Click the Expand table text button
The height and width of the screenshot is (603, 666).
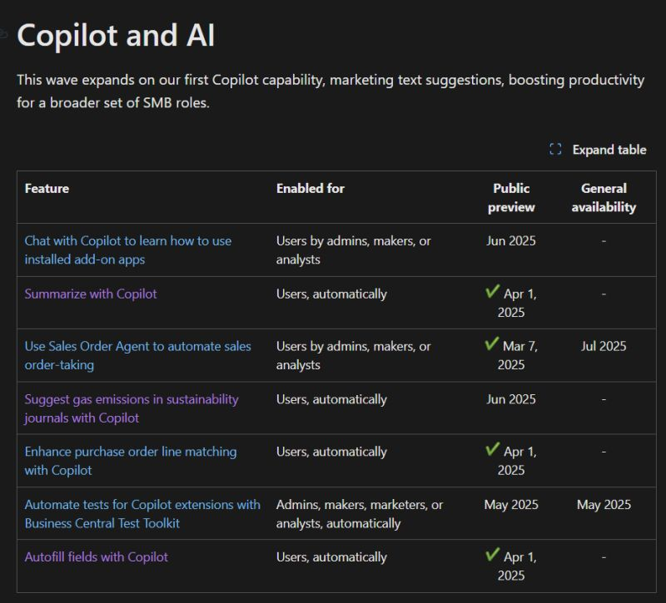click(x=609, y=150)
